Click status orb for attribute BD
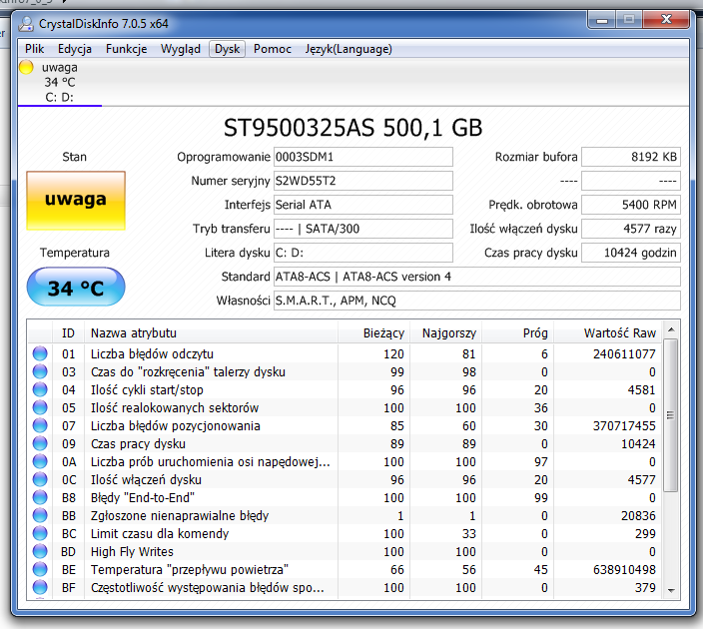 click(x=40, y=551)
